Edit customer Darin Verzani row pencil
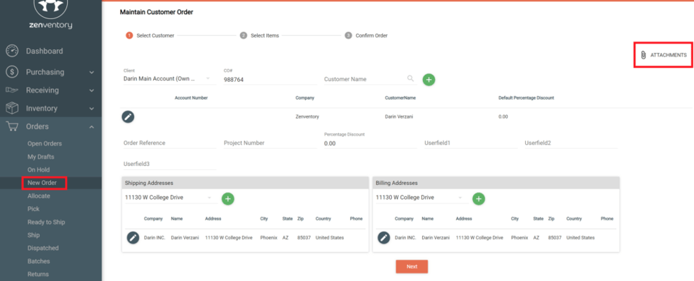Viewport: 694px width, 281px height. [128, 116]
